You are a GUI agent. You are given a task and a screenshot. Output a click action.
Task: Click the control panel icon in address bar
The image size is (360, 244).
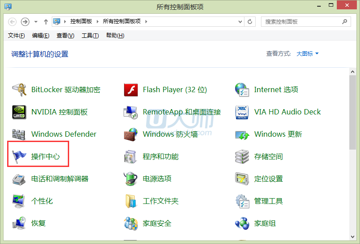pos(57,21)
